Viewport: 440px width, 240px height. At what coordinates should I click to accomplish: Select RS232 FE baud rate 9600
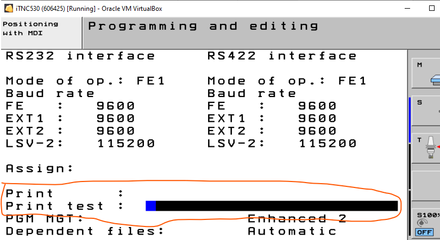116,106
